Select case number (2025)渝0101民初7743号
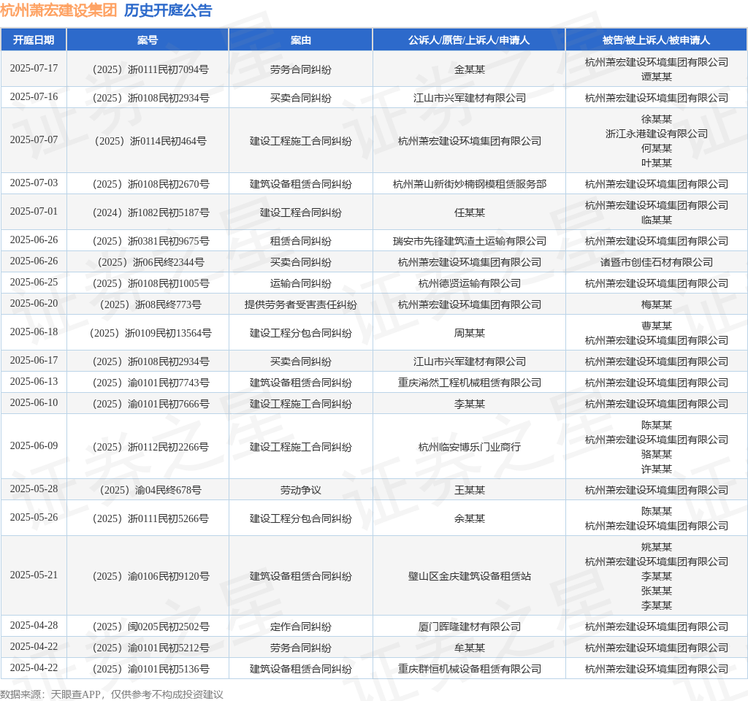Image resolution: width=748 pixels, height=701 pixels. tap(150, 383)
